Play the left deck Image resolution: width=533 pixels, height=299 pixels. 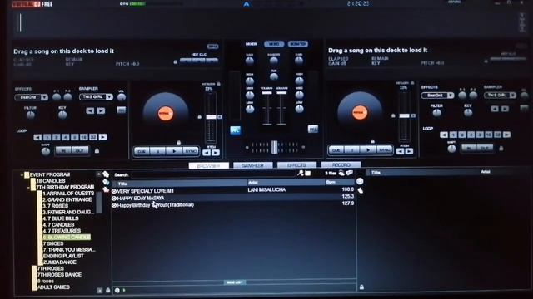(174, 151)
